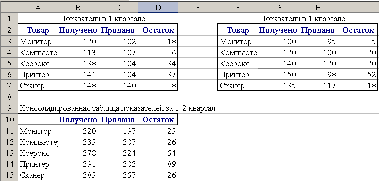Click empty cell E8
This screenshot has height=181, width=379.
click(198, 97)
